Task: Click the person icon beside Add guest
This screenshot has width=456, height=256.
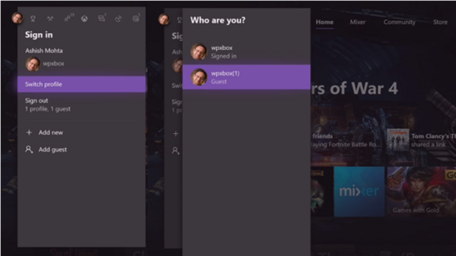Action: (x=29, y=149)
